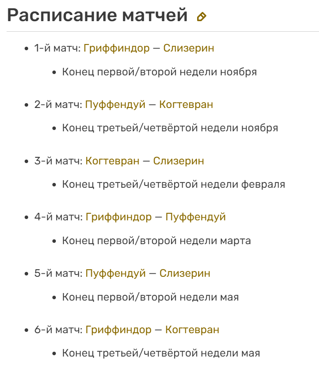Visit Гриффиндор link in the 4-й матч line
This screenshot has height=368, width=319.
(x=118, y=217)
